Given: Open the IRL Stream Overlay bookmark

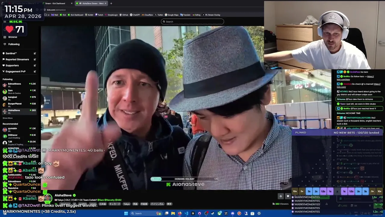Looking at the screenshot, I should click(211, 15).
